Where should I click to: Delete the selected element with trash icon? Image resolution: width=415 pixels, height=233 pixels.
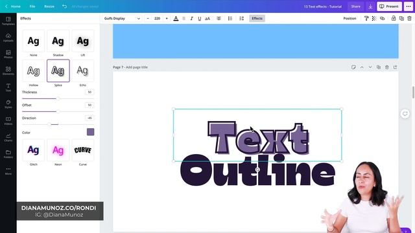click(x=409, y=19)
